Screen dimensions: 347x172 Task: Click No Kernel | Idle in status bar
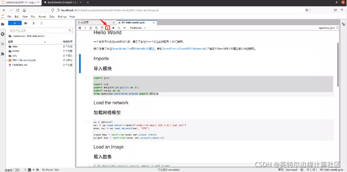tap(51, 170)
